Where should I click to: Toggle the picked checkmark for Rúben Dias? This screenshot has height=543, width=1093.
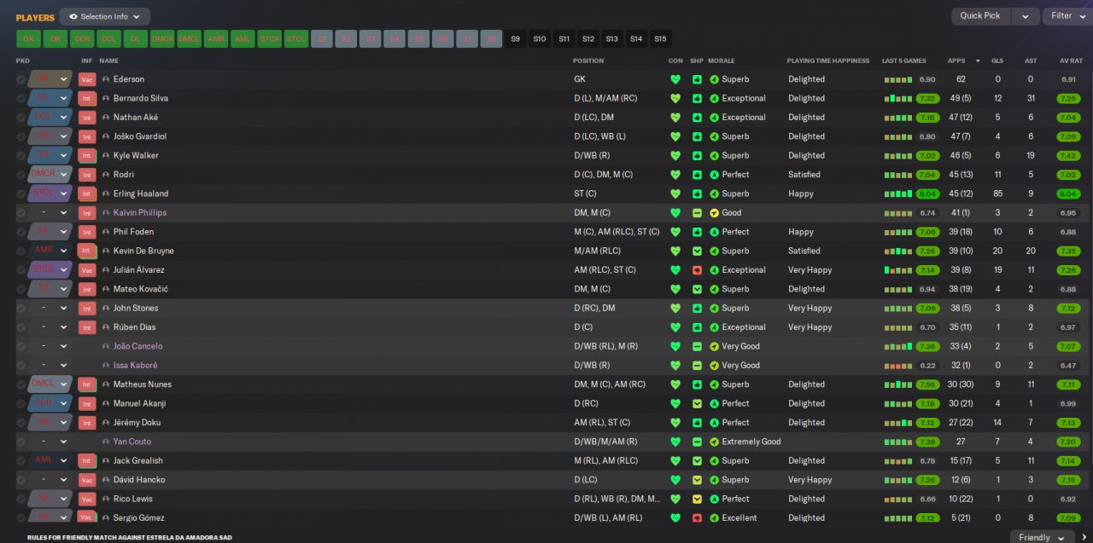tap(20, 327)
